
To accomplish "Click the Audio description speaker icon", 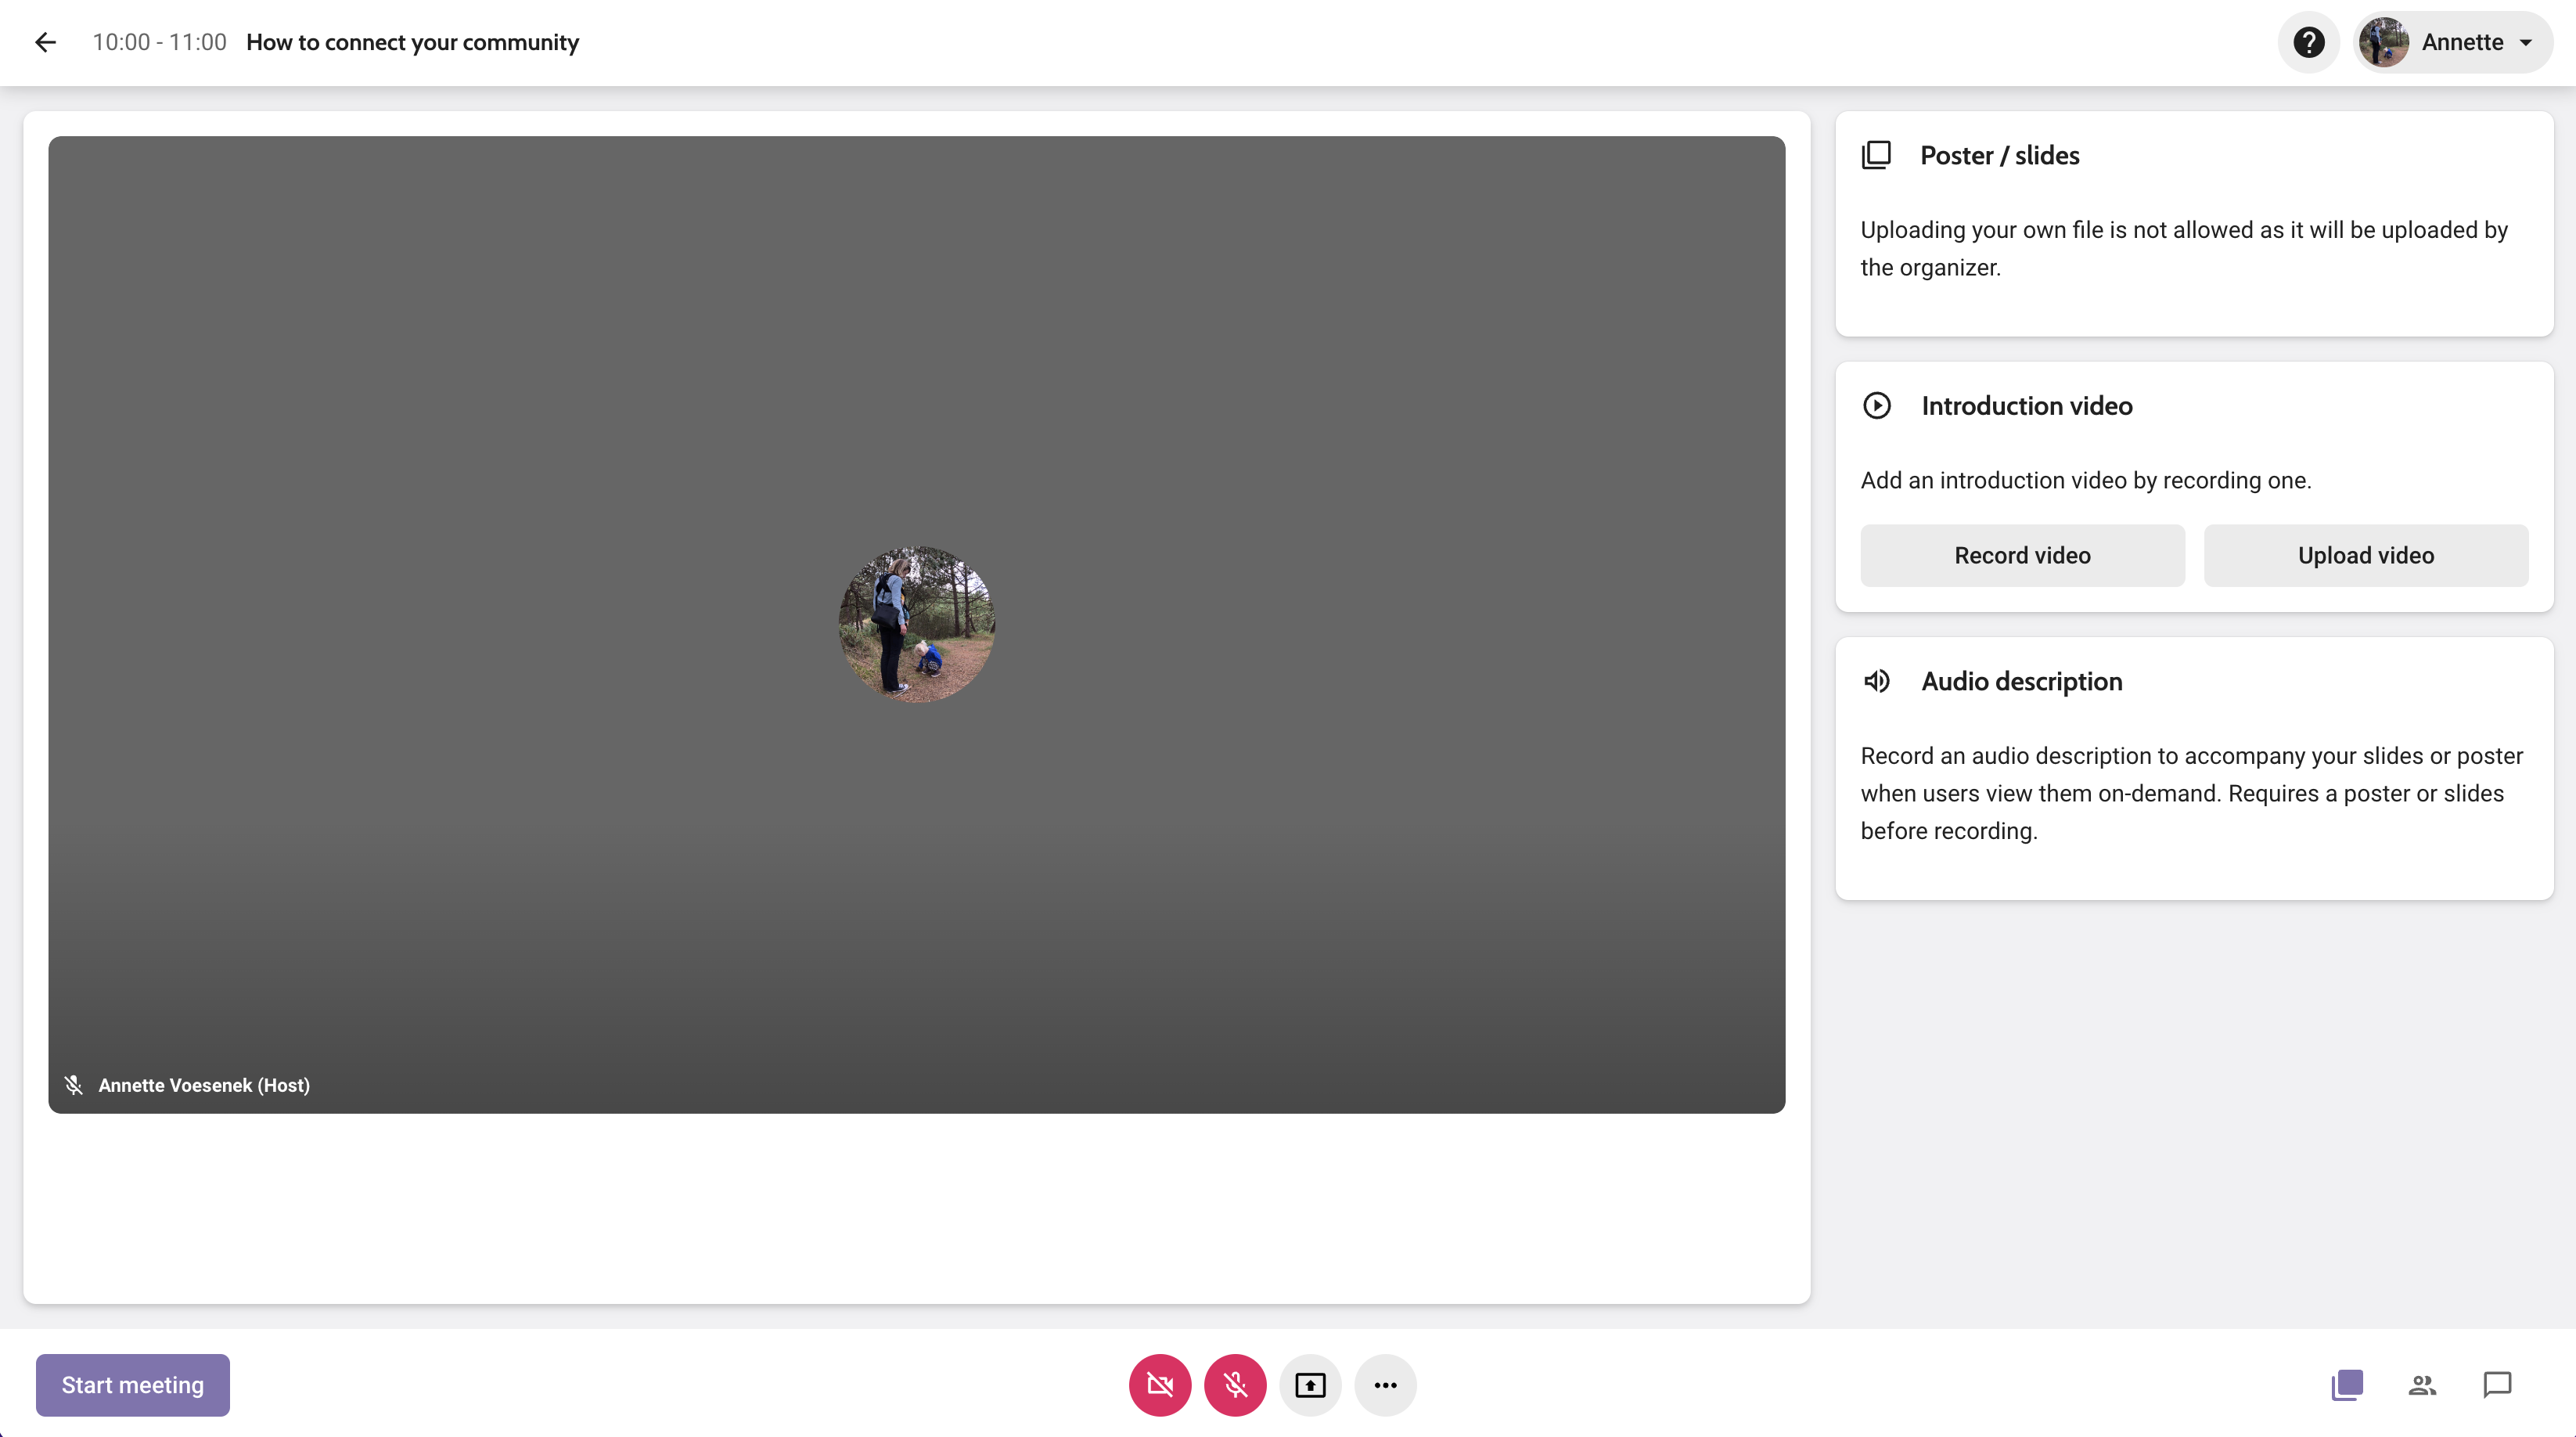I will tap(1877, 681).
